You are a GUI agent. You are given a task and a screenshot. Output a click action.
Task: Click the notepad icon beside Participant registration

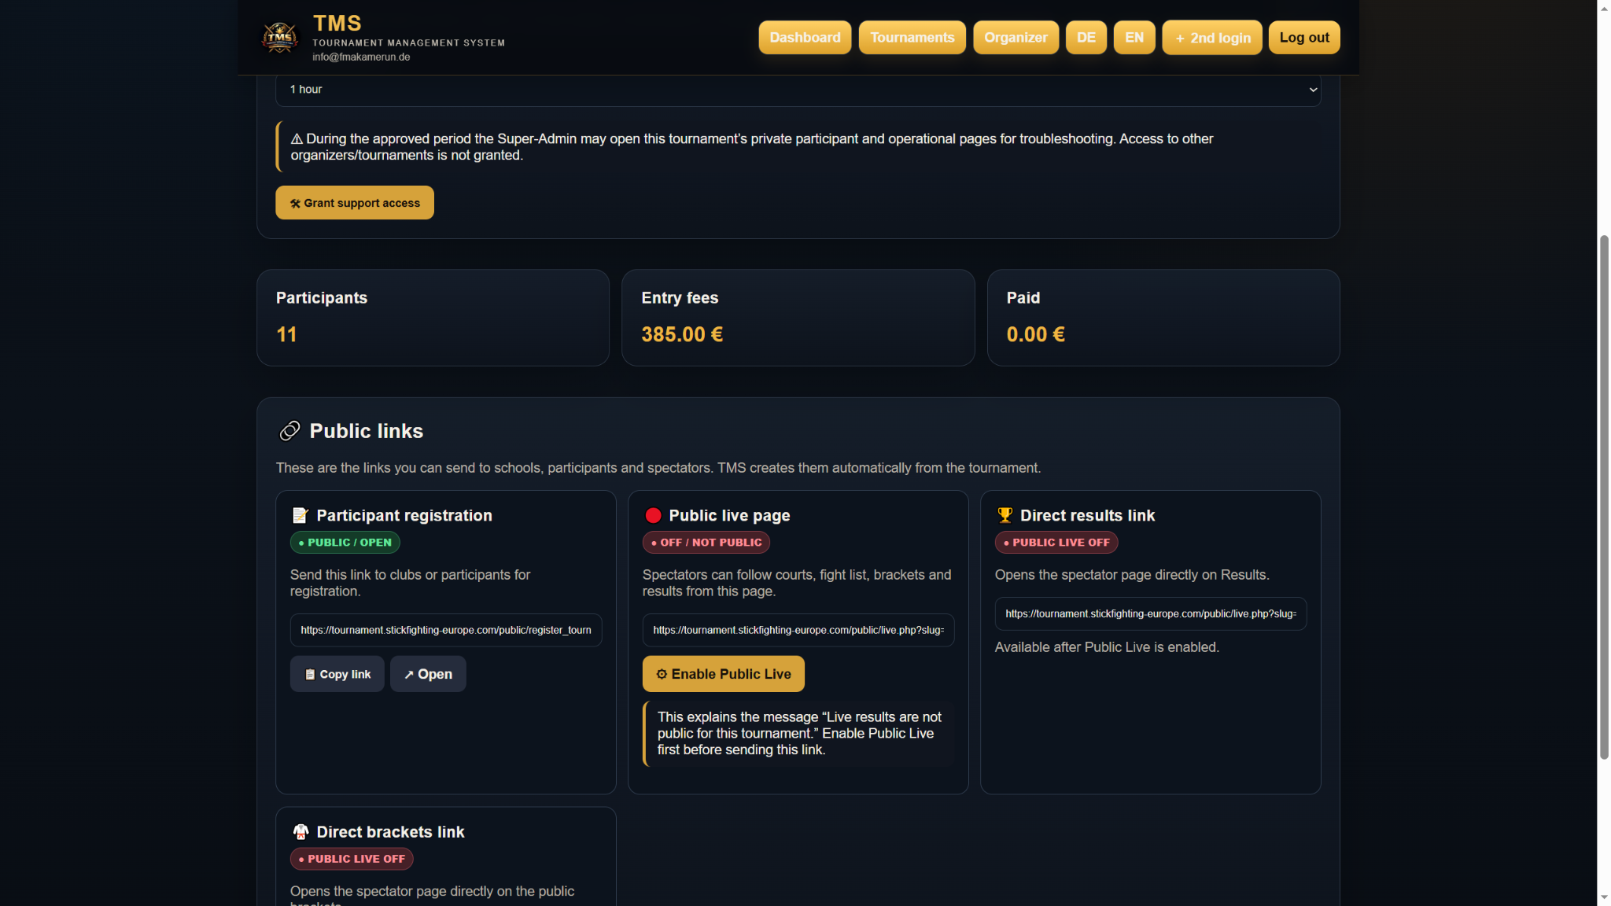[x=300, y=515]
